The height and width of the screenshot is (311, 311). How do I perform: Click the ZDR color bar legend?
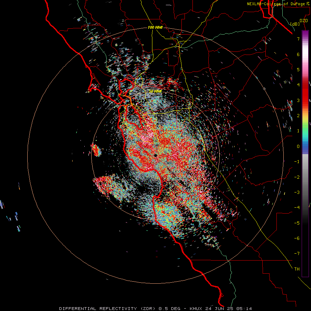point(305,153)
